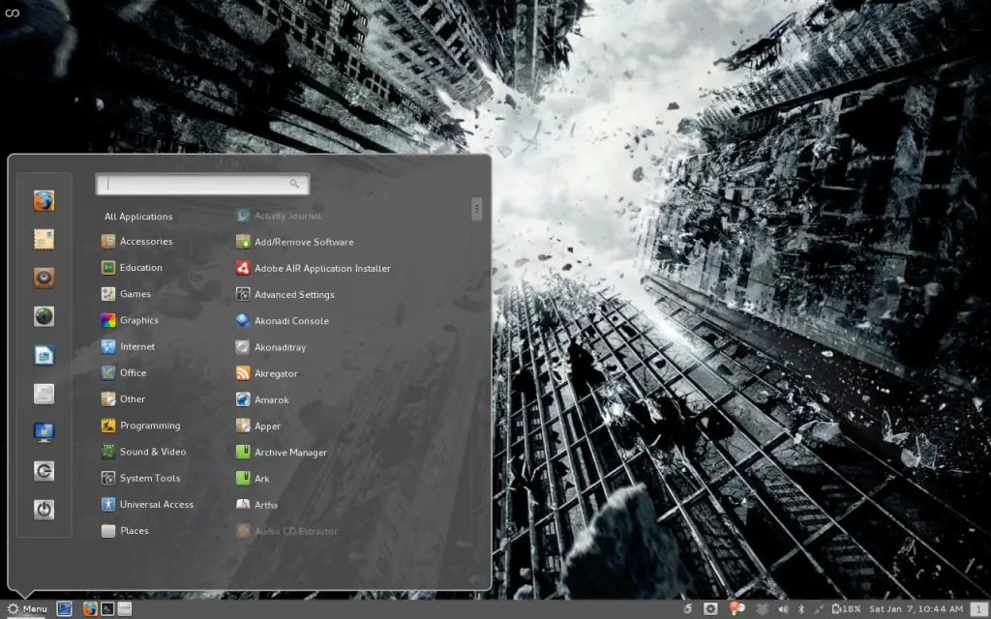The image size is (991, 619).
Task: Launch Akonaditray
Action: 271,347
